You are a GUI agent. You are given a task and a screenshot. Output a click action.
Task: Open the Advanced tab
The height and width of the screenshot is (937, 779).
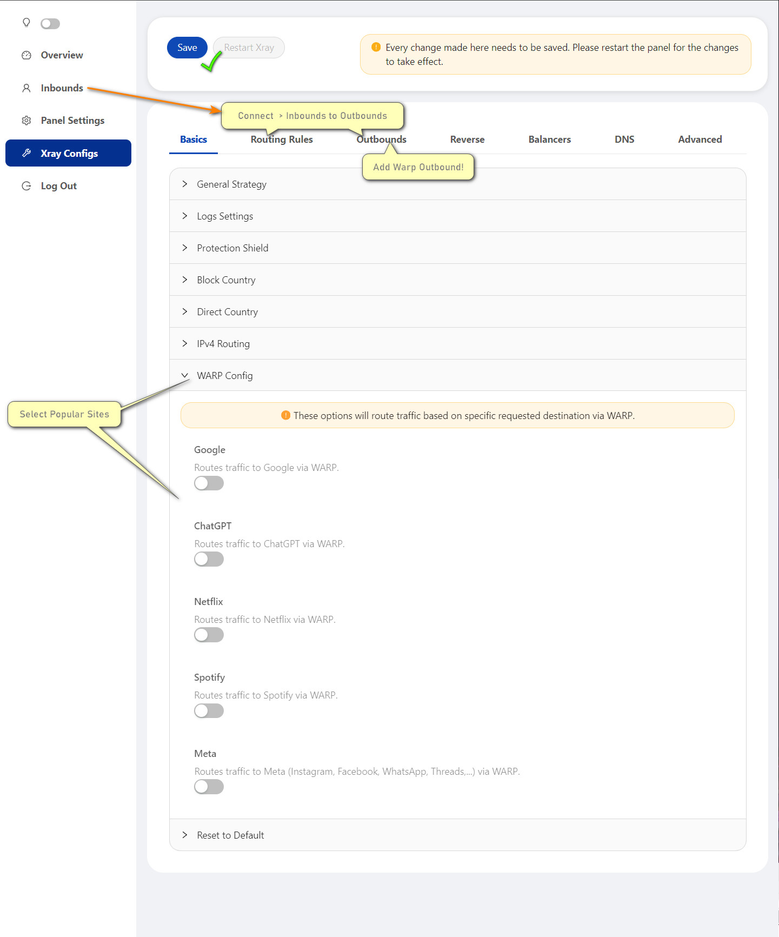[700, 139]
